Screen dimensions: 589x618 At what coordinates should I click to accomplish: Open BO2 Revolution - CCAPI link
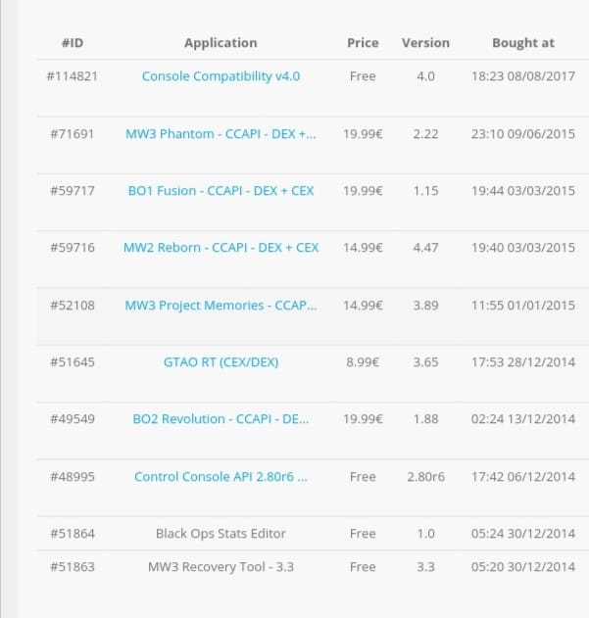[x=221, y=419]
